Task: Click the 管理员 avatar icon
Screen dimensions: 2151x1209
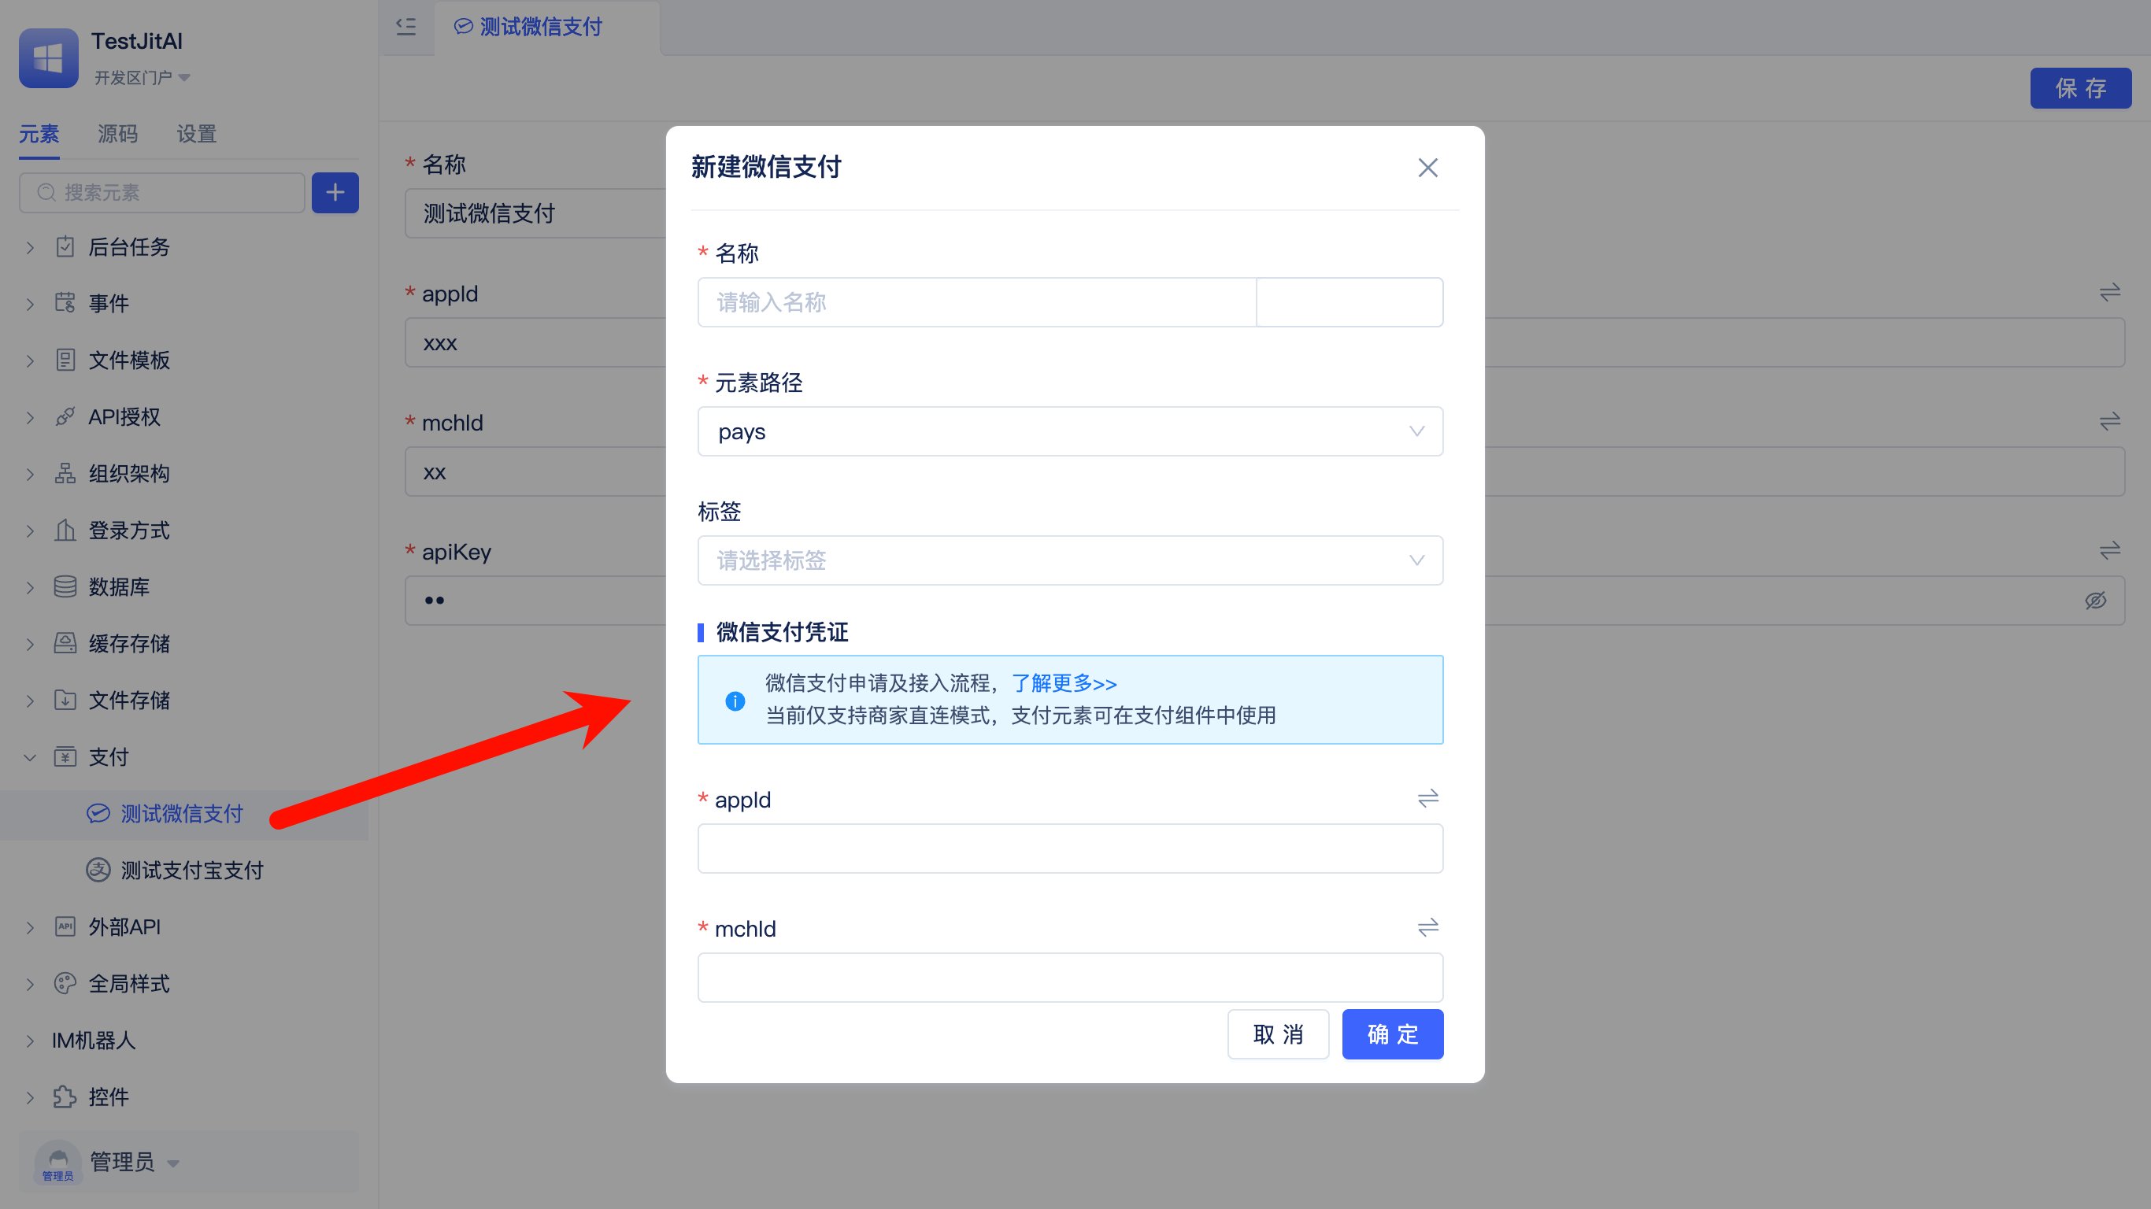Action: click(57, 1162)
